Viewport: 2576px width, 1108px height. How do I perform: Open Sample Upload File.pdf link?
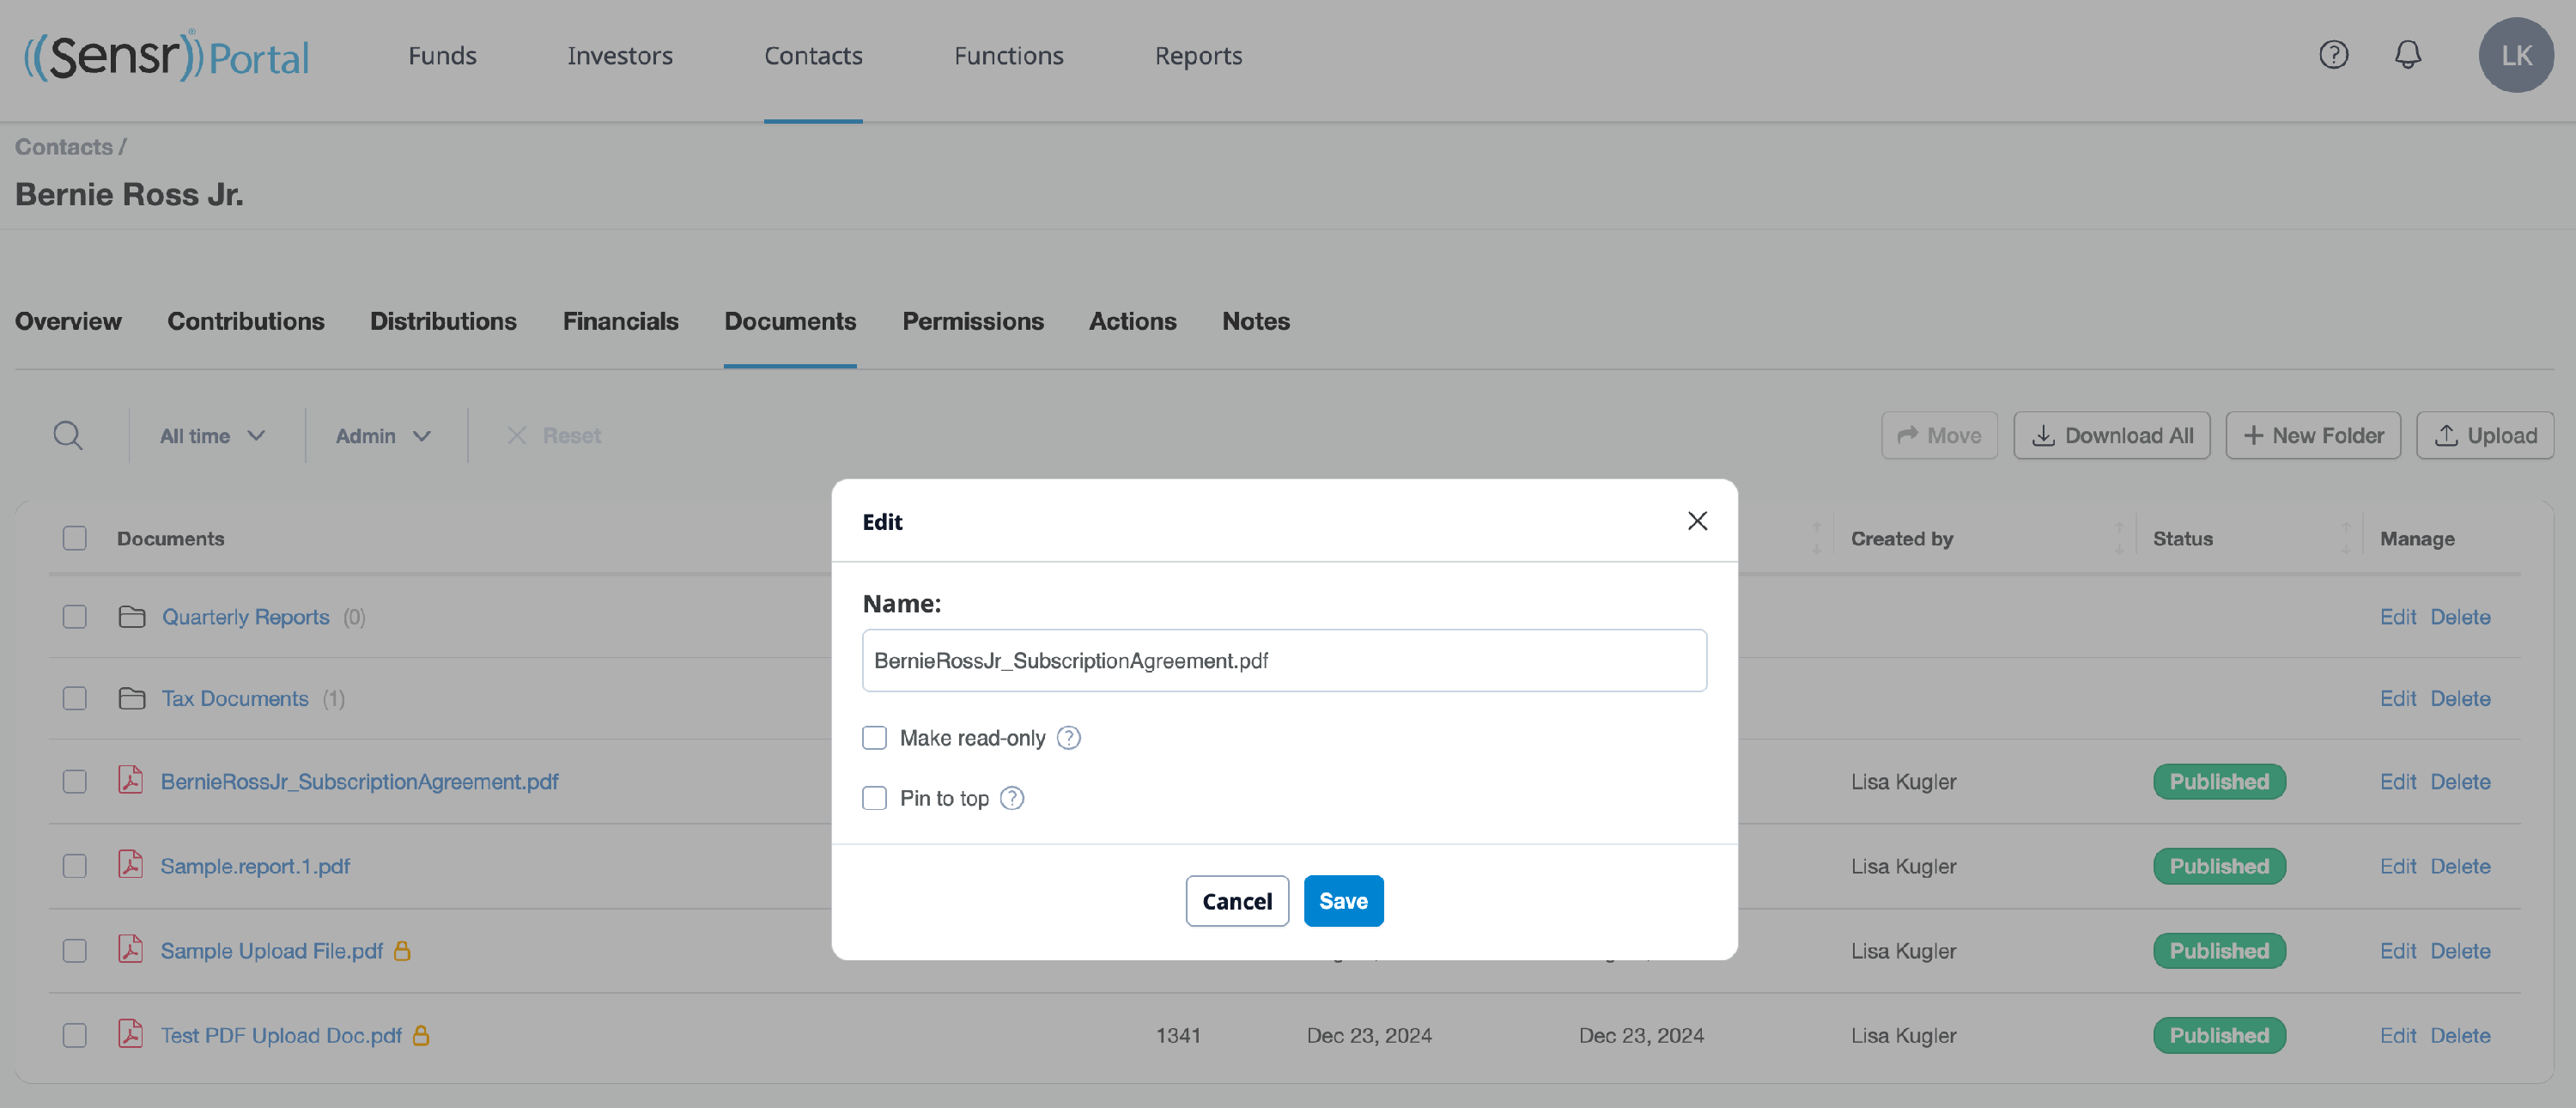point(271,950)
